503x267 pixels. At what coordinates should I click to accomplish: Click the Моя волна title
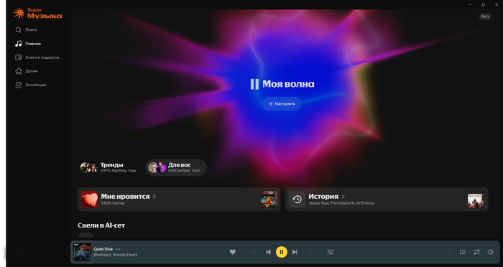click(x=288, y=84)
